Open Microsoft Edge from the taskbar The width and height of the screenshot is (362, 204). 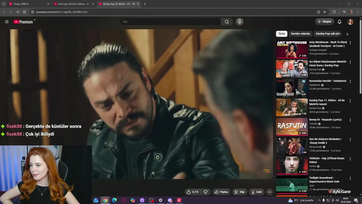click(x=114, y=200)
